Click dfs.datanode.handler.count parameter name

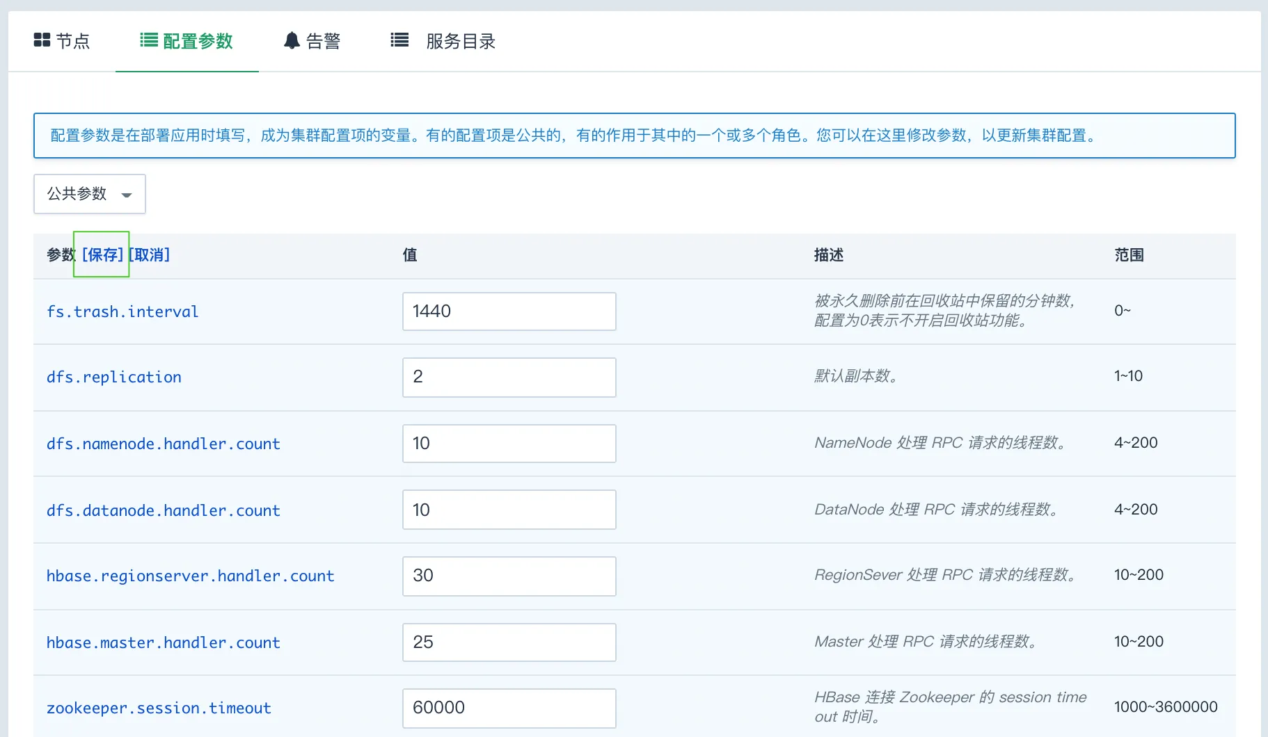coord(164,510)
